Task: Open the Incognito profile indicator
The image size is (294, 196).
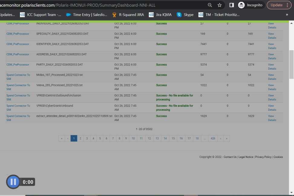Action: point(250,5)
